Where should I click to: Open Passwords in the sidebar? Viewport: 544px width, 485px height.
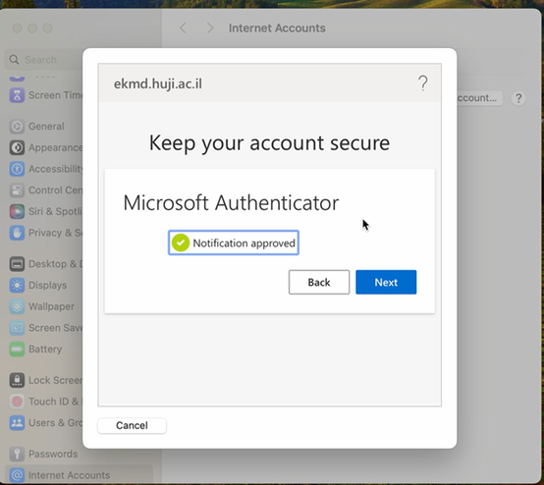(x=43, y=454)
